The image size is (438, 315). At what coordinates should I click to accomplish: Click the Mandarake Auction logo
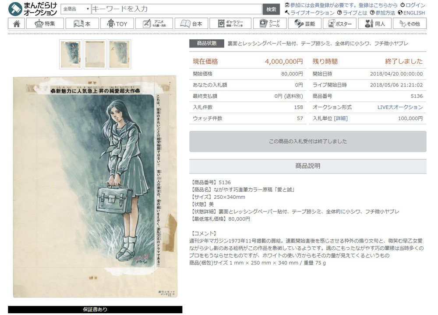[x=33, y=9]
